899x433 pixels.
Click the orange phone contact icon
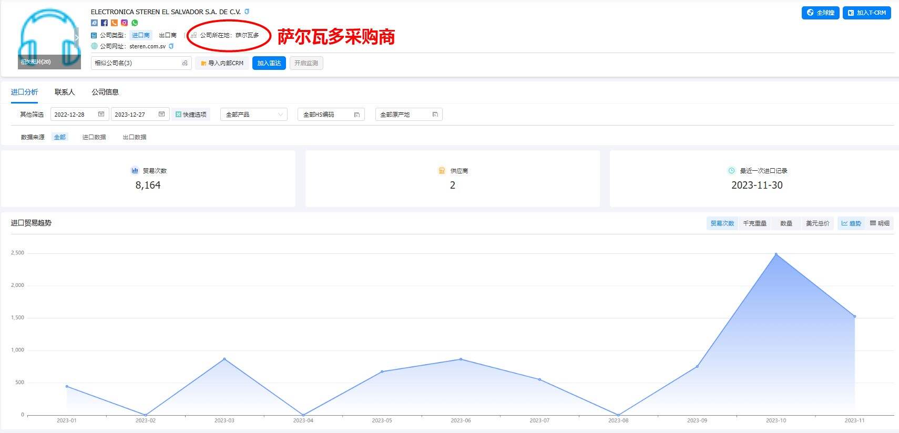114,23
